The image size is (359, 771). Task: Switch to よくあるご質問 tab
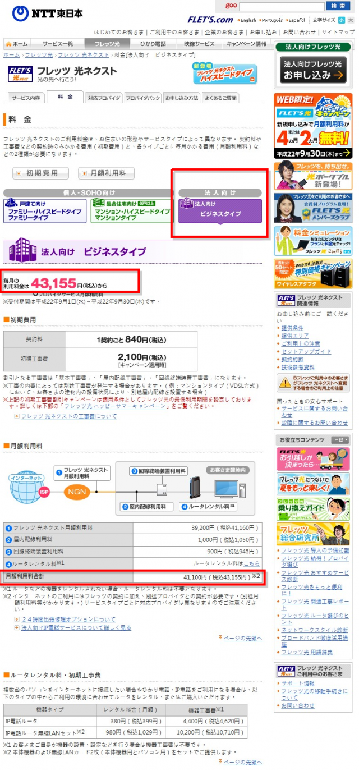[220, 98]
